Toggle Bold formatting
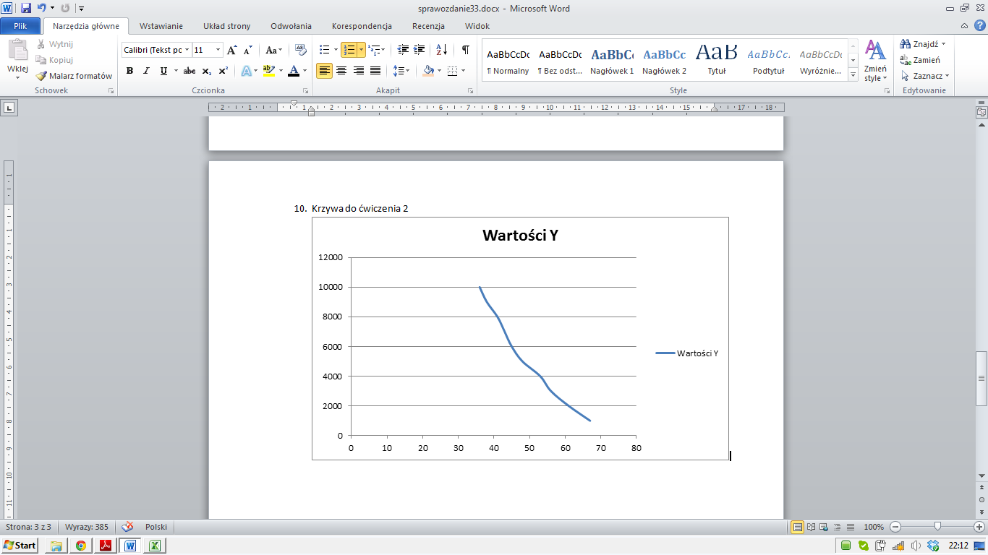988x555 pixels. (129, 71)
